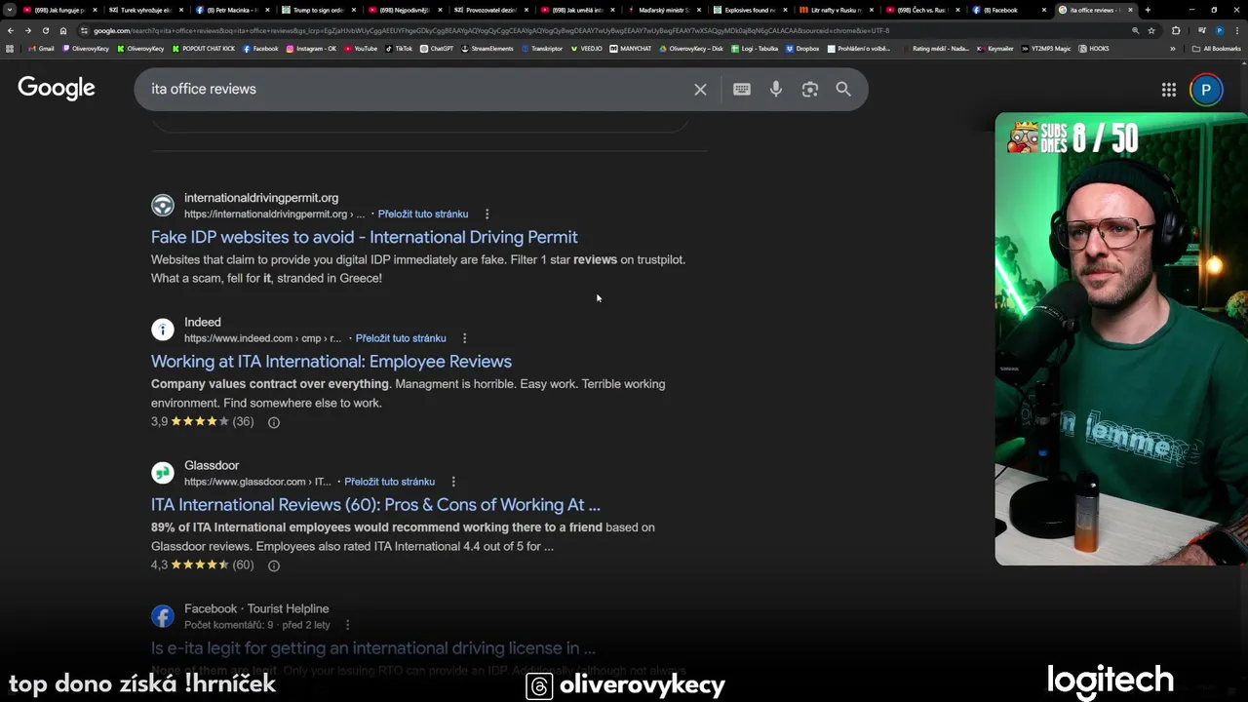The width and height of the screenshot is (1248, 702).
Task: Switch to the 'Petr Macinka' Facebook tab
Action: (230, 10)
